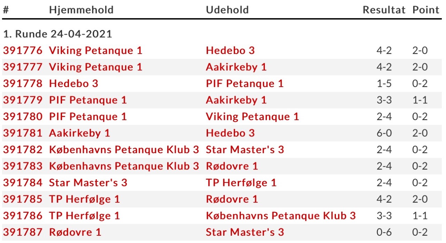Open match number 391781
The width and height of the screenshot is (446, 243).
23,133
